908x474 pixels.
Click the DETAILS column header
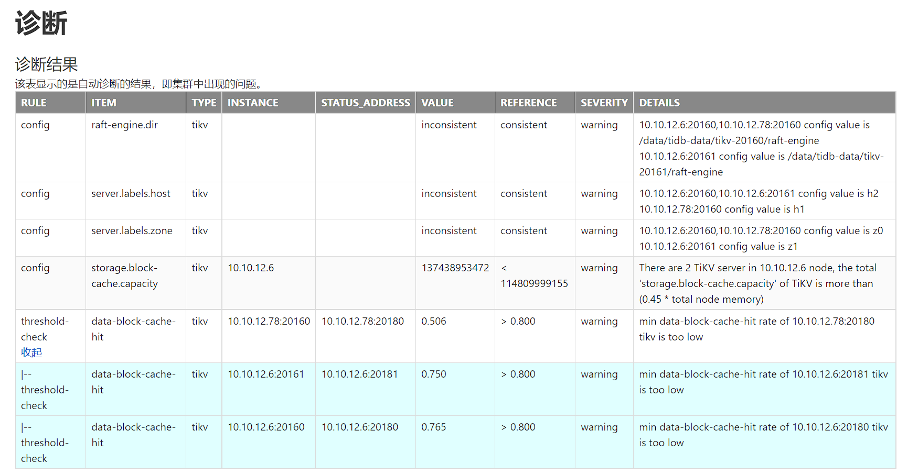764,103
